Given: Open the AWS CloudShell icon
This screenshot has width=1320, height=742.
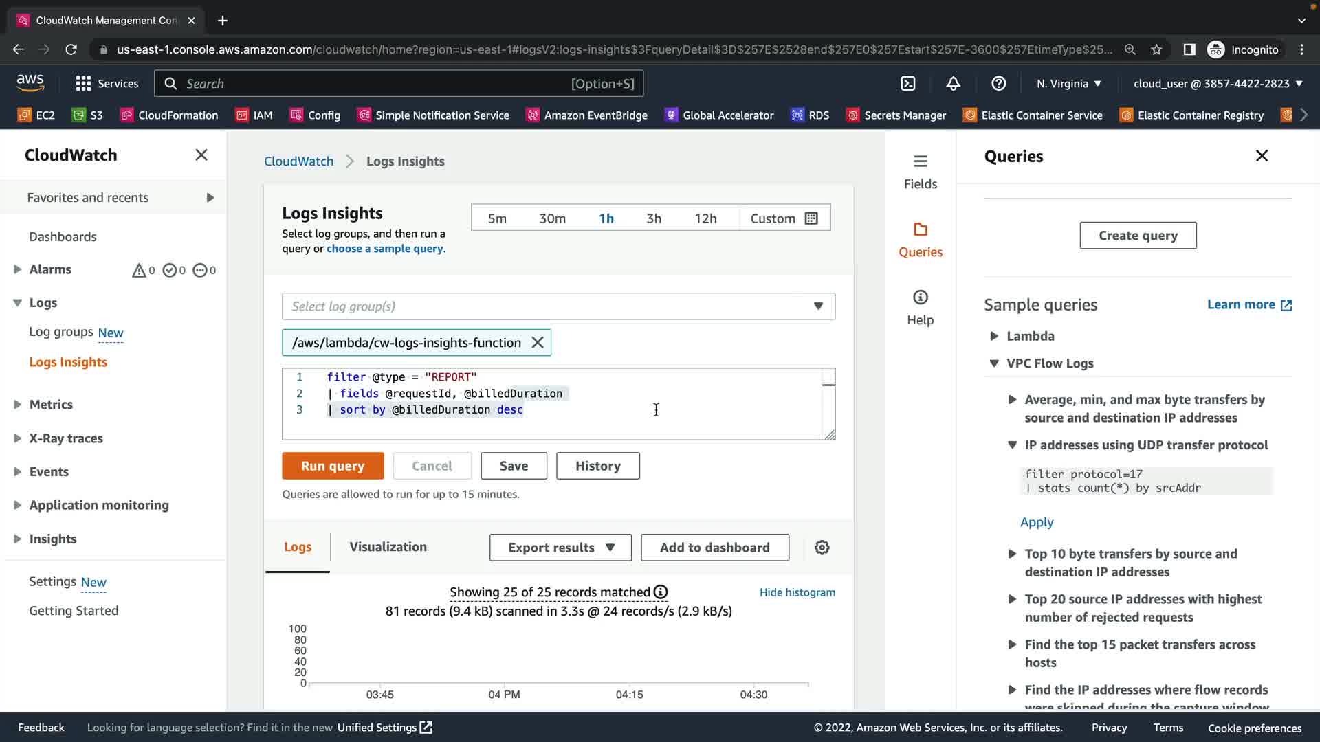Looking at the screenshot, I should (x=908, y=83).
